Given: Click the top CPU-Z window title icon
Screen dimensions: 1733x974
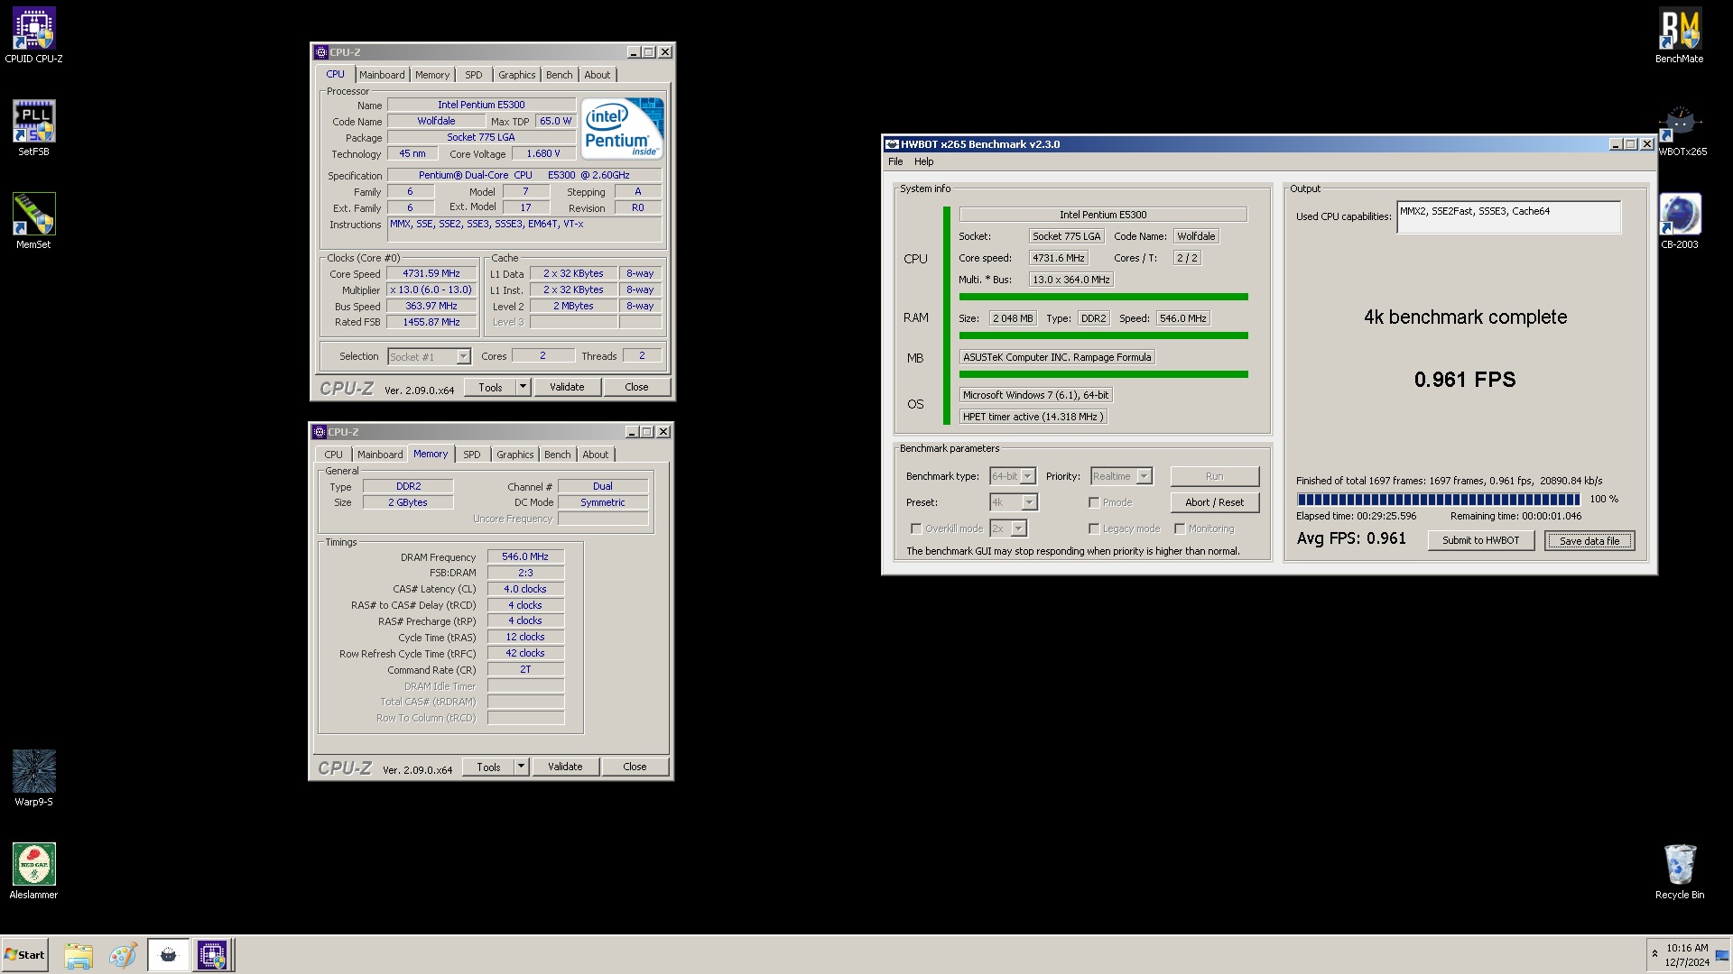Looking at the screenshot, I should (x=321, y=52).
